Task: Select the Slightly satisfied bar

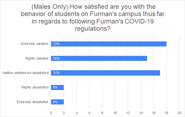Action: tap(99, 58)
